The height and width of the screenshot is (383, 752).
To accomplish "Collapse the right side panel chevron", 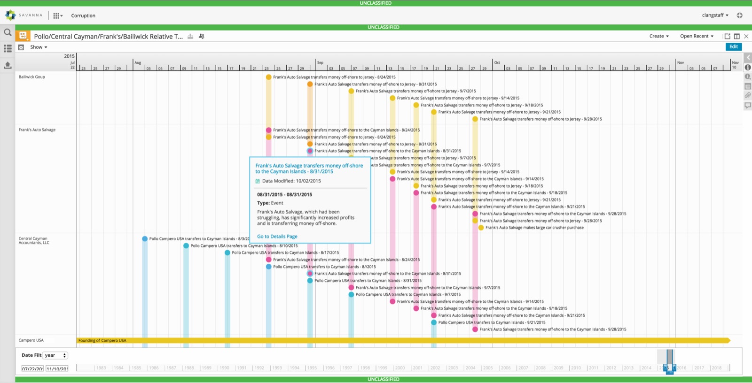I will [747, 58].
